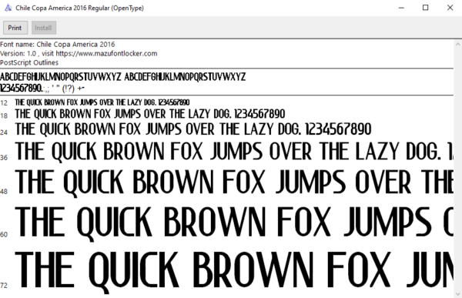Click the Print button
462x298 pixels.
(15, 28)
